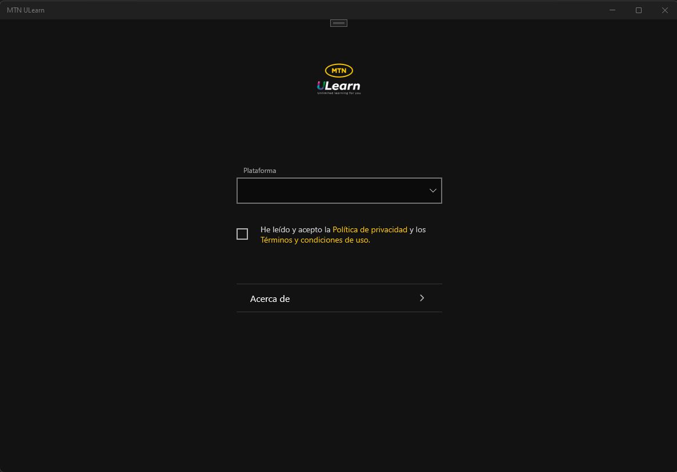Open the Política de privacidad link

coord(370,229)
